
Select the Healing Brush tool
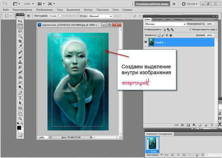[20, 52]
